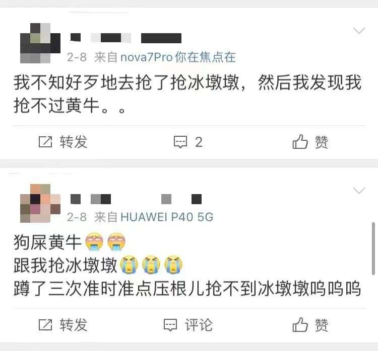378x351 pixels.
Task: Expand the first post's chevron options menu
Action: pos(359,31)
